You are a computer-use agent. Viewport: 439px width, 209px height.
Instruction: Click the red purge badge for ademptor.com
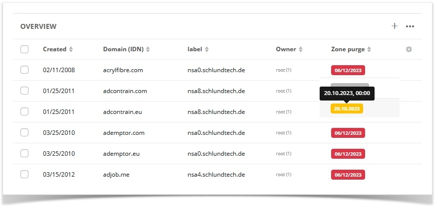[x=348, y=133]
